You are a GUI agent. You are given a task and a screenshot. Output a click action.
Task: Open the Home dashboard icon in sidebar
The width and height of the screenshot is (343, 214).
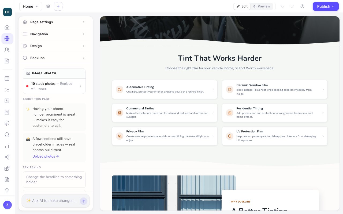tap(7, 27)
